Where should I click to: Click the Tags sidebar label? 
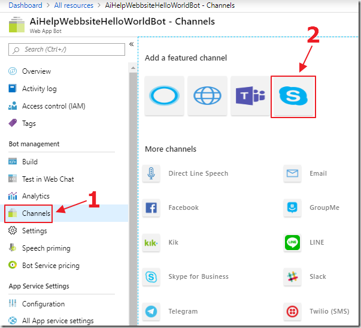pos(29,124)
